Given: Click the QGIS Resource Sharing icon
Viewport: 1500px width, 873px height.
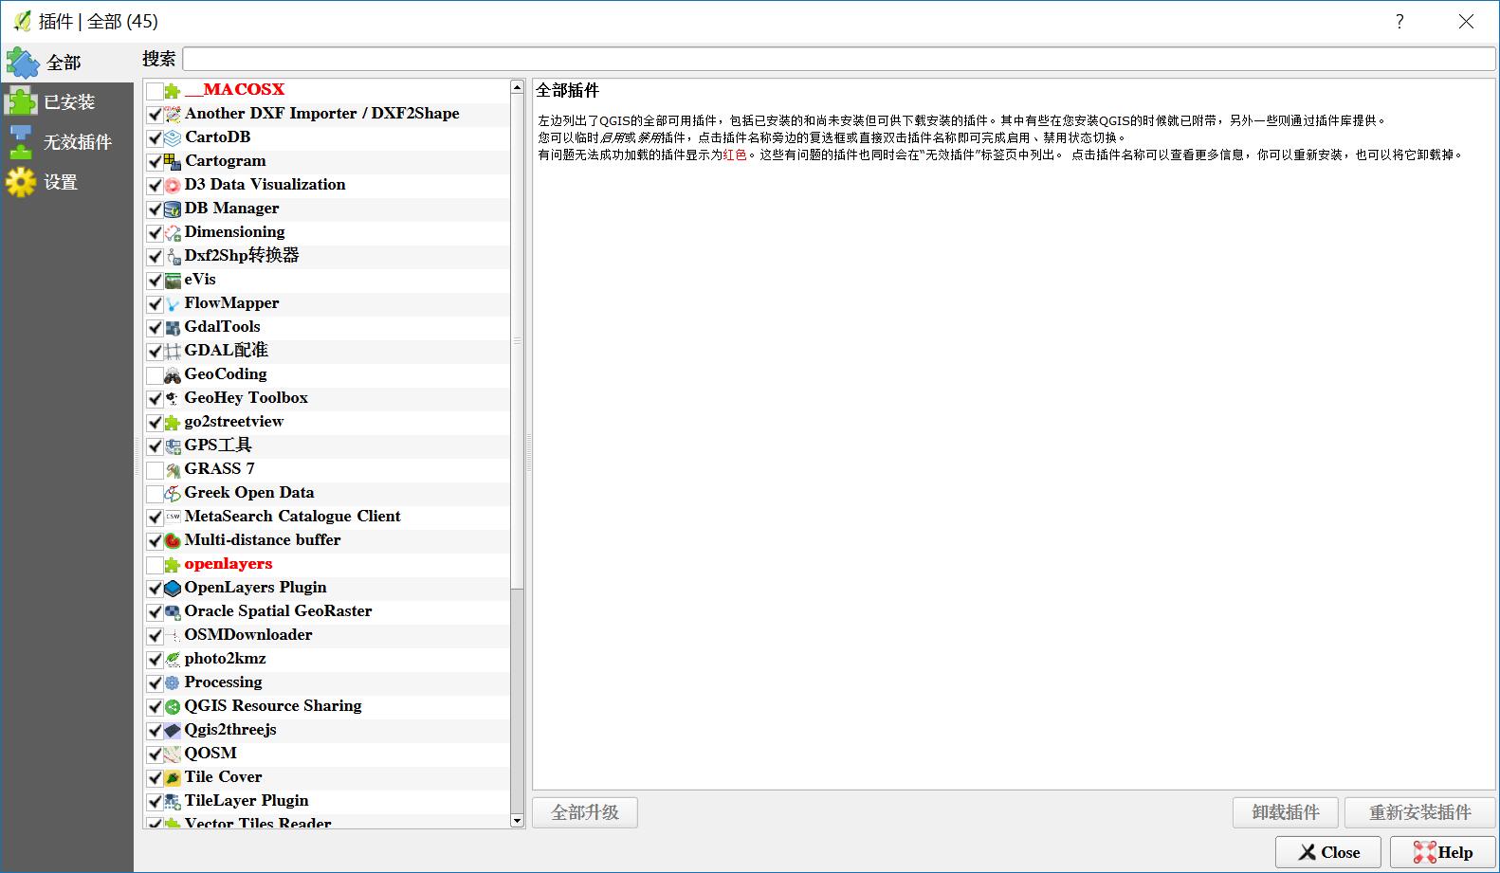Looking at the screenshot, I should coord(173,707).
